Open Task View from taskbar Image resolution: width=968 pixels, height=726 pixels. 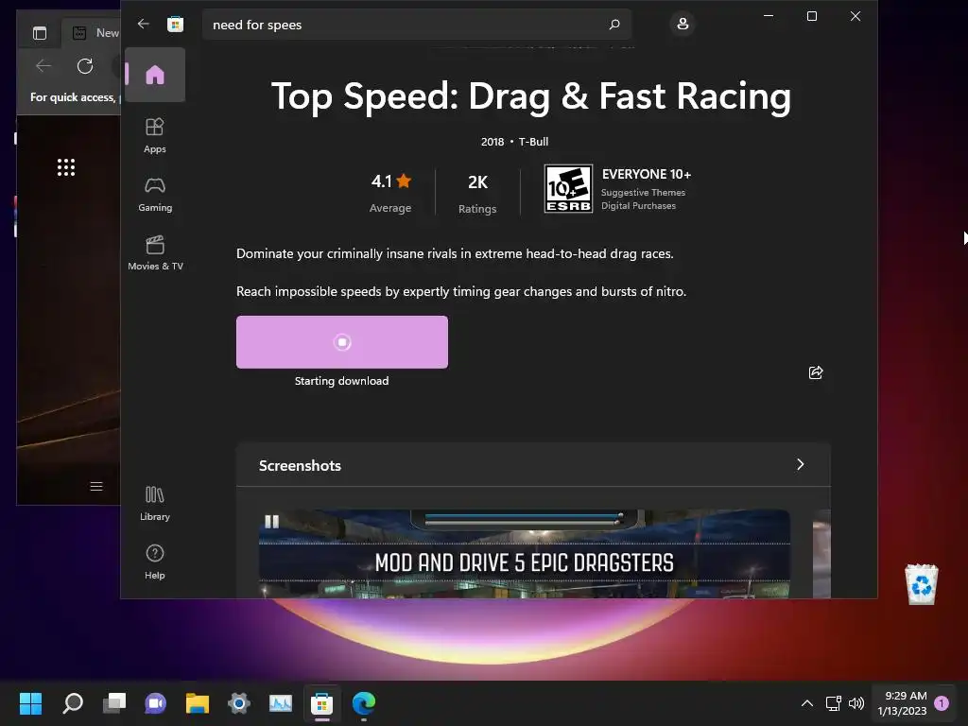pos(114,702)
